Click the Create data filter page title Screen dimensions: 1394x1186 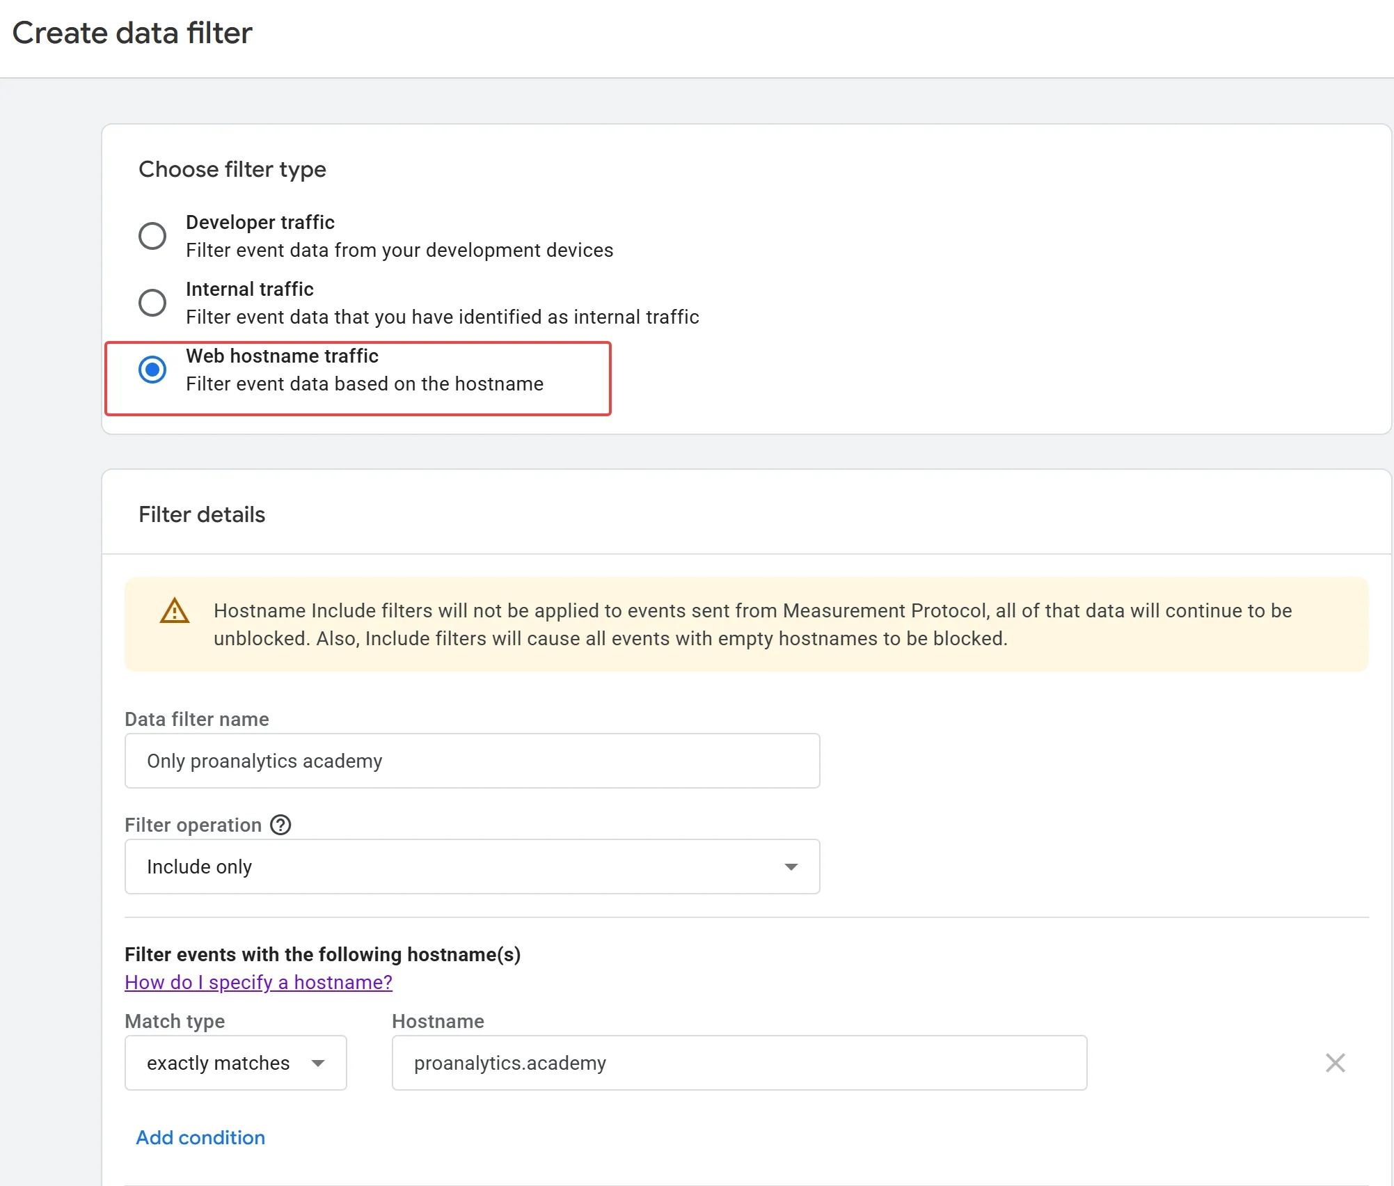[x=132, y=33]
